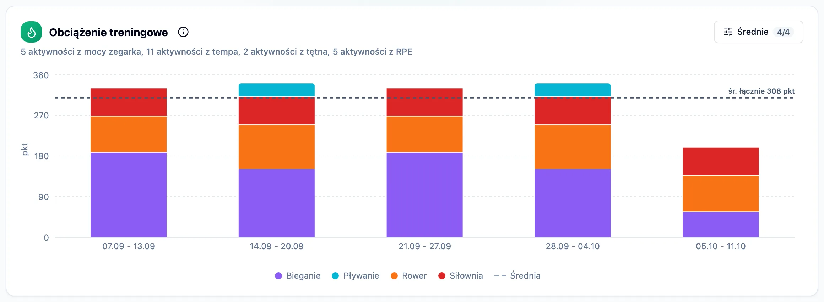Click the purple Bieganie segment for 07.09 - 13.09
Image resolution: width=824 pixels, height=302 pixels.
click(x=129, y=195)
